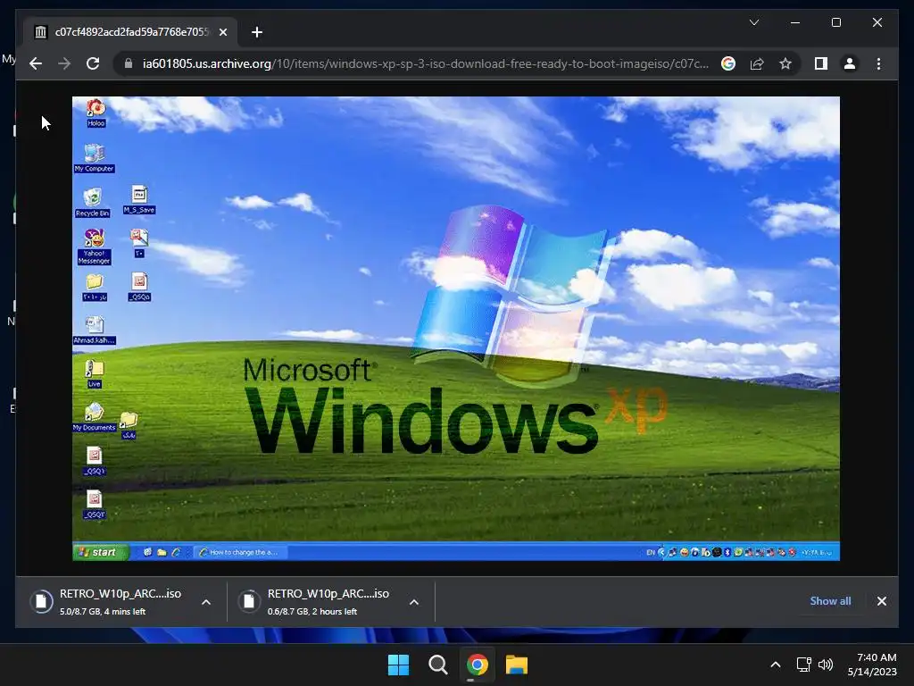Open network status in system tray
The width and height of the screenshot is (914, 686).
click(x=804, y=665)
